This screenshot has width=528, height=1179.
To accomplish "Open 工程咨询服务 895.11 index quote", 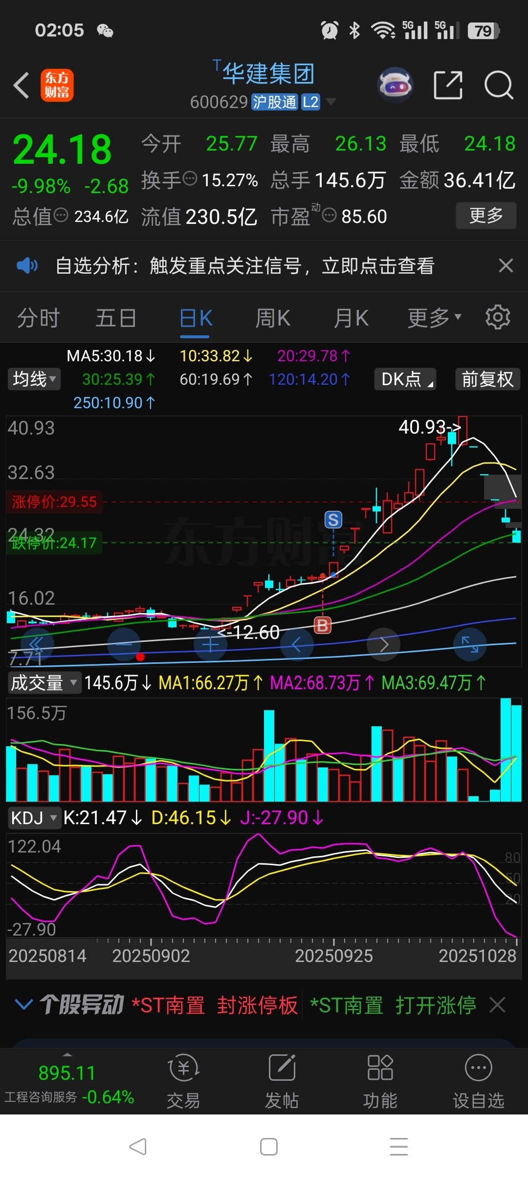I will [x=69, y=1084].
